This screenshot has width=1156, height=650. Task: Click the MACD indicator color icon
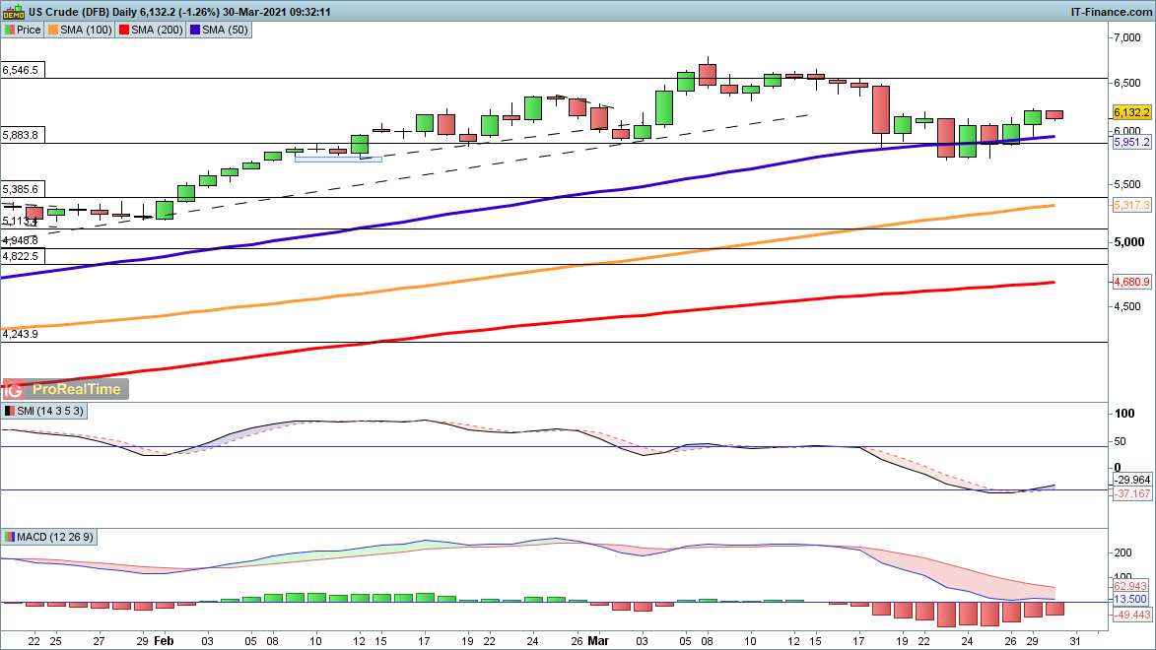point(9,537)
